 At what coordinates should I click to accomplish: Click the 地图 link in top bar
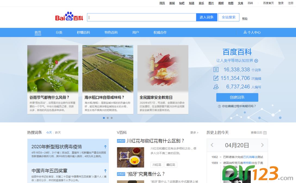point(231,3)
